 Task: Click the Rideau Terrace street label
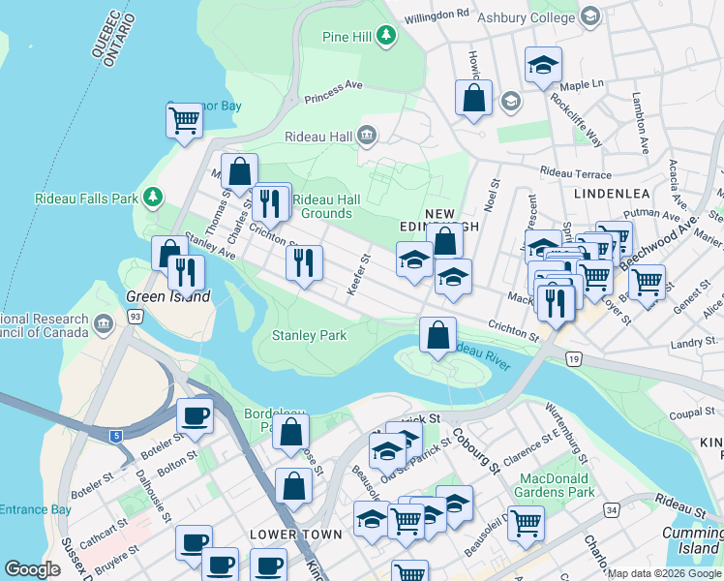[x=576, y=173]
